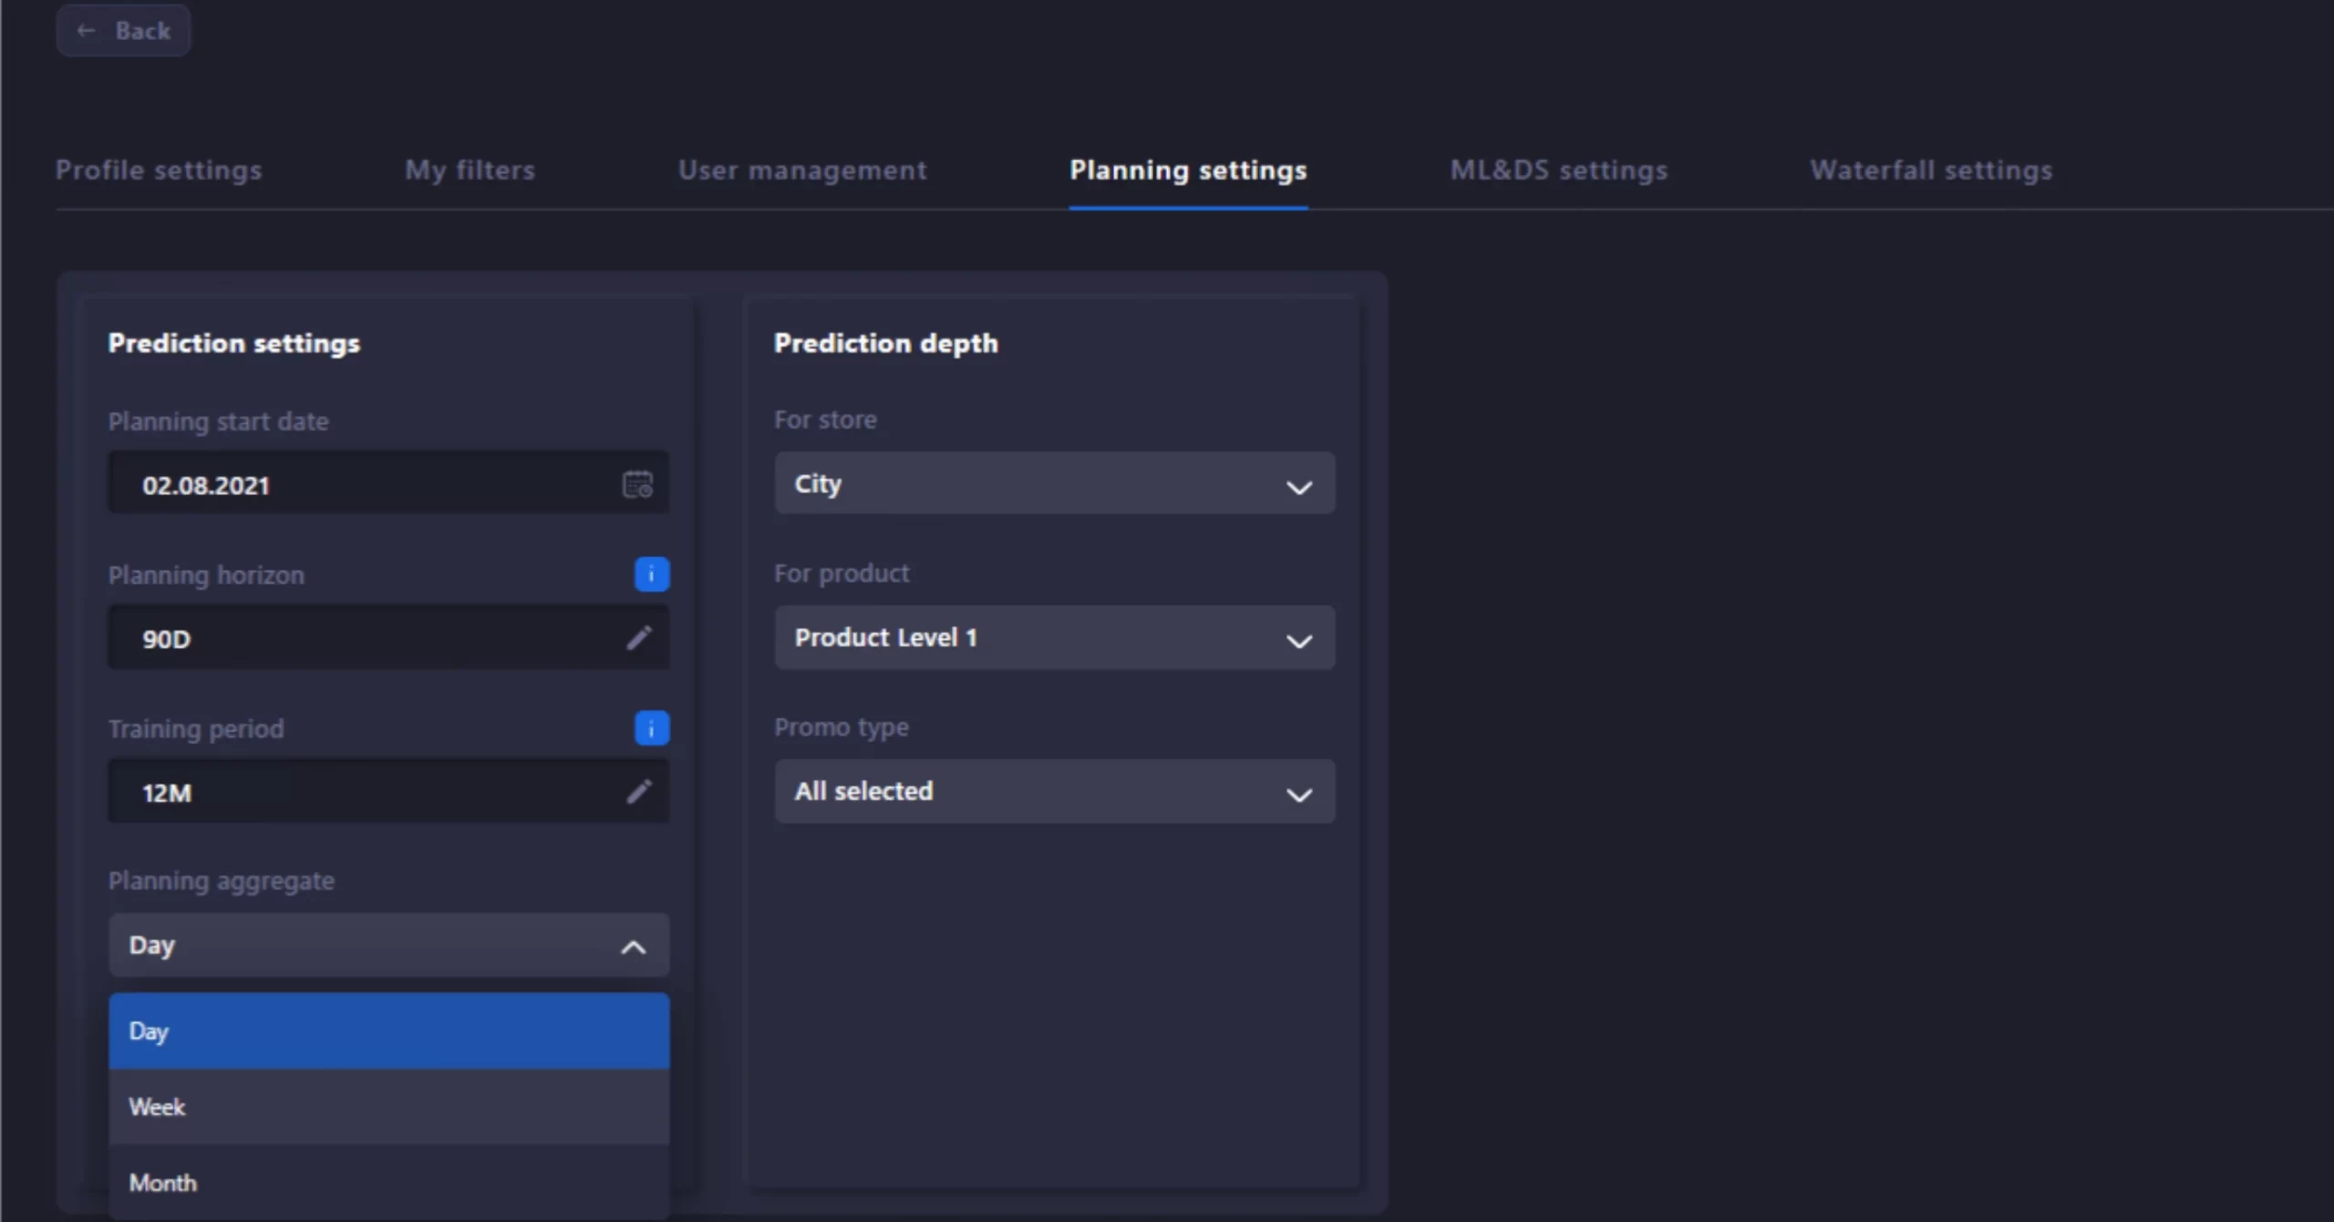Image resolution: width=2334 pixels, height=1222 pixels.
Task: Open the Product Level 1 dropdown
Action: coord(1054,637)
